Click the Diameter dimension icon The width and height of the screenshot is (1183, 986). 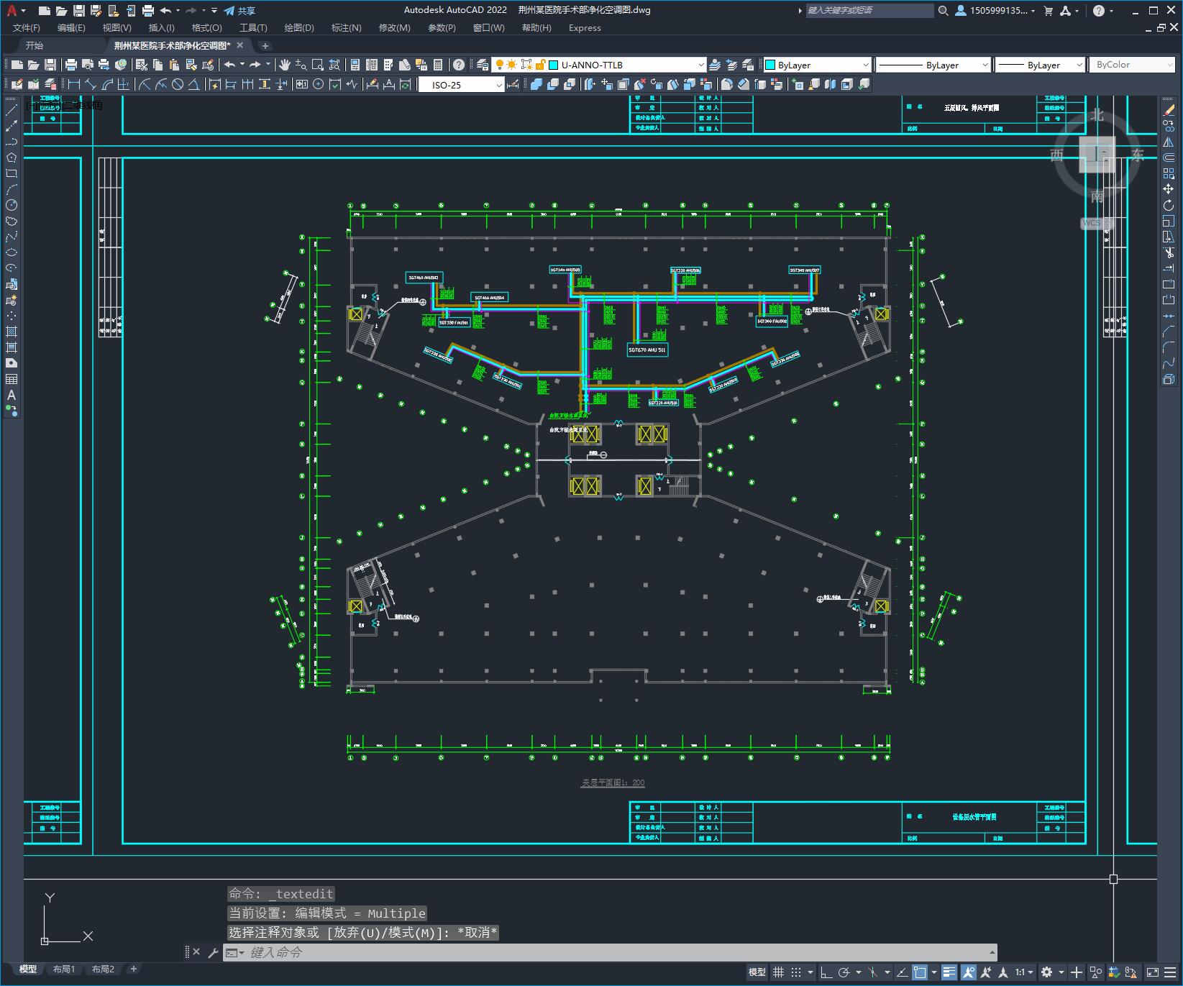click(x=178, y=85)
